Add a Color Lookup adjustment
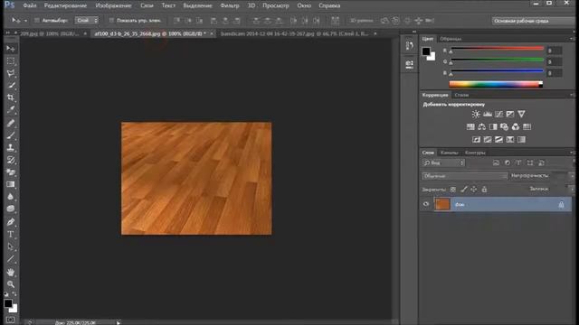This screenshot has width=579, height=325. pos(527,126)
